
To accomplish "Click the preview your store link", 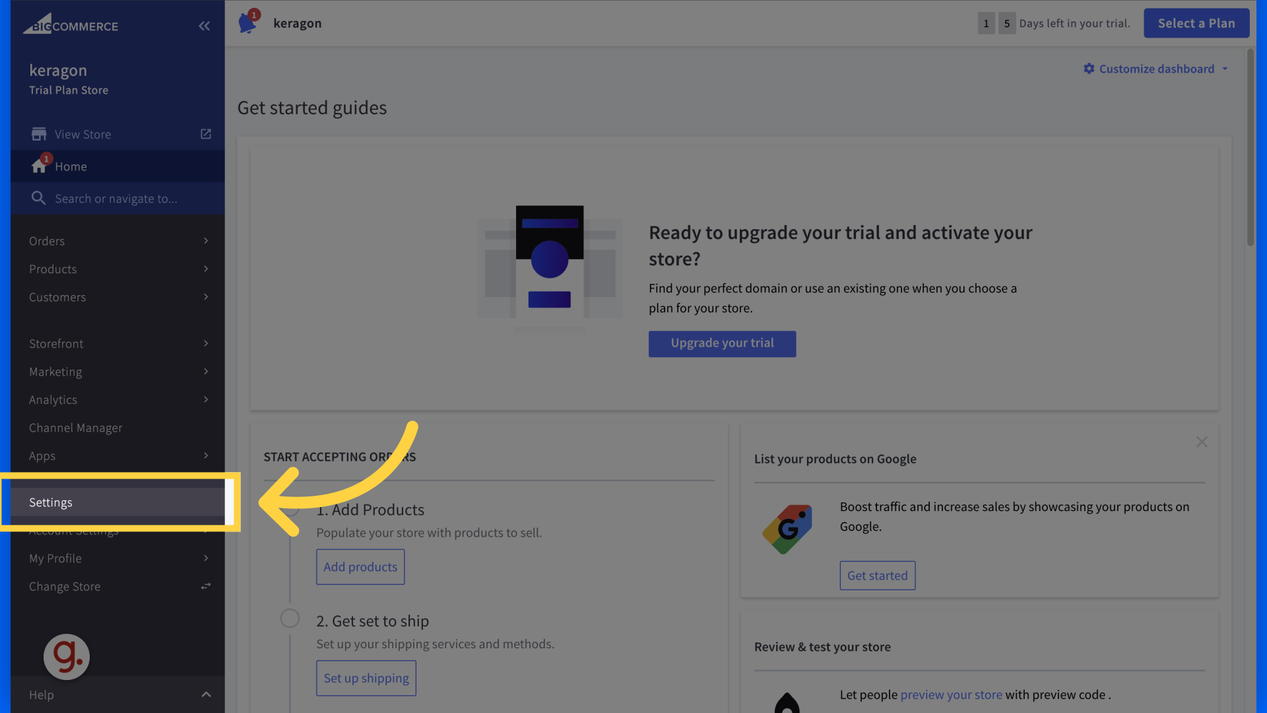I will 951,695.
